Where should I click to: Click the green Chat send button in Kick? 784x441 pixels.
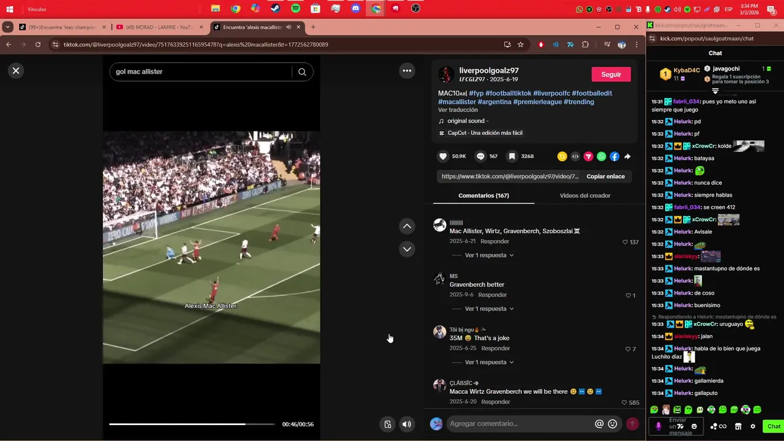774,426
